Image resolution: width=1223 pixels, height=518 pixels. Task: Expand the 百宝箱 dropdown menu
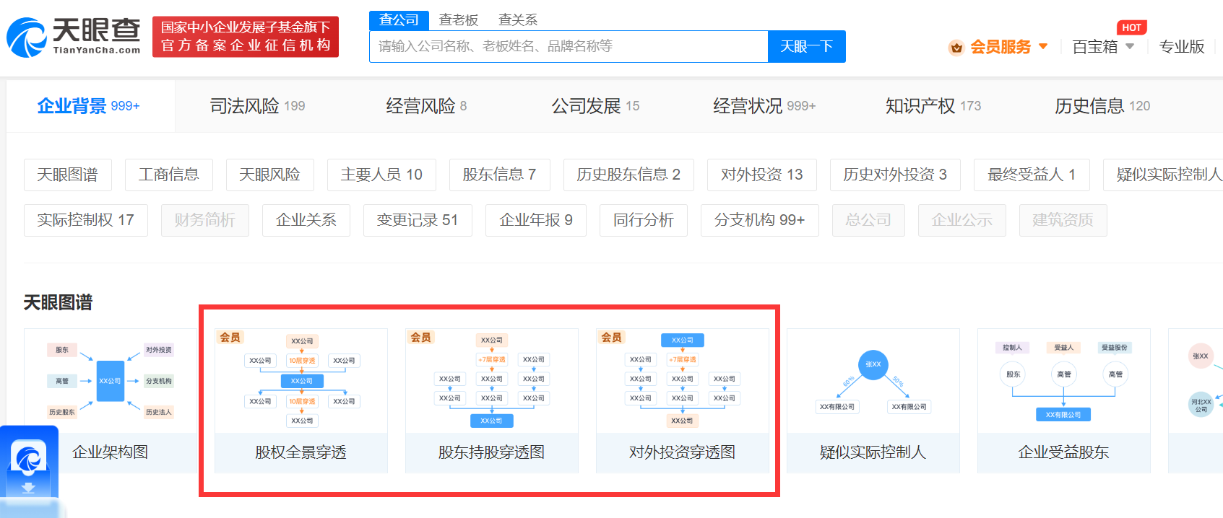coord(1102,47)
